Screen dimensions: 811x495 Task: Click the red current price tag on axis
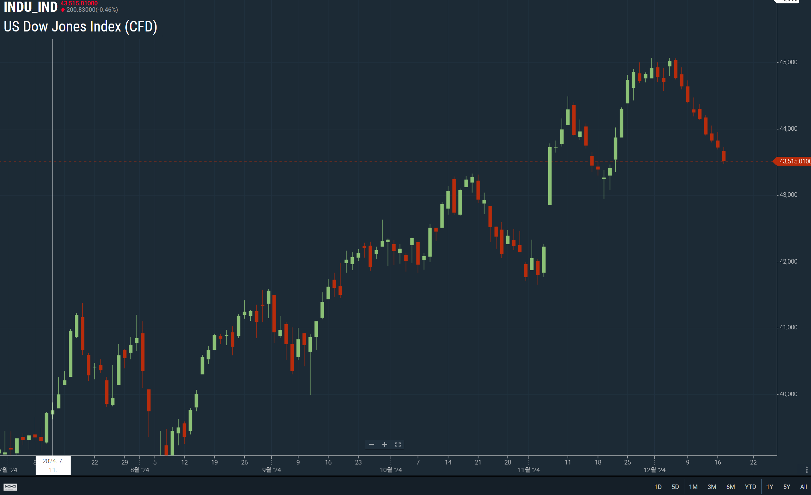point(794,162)
